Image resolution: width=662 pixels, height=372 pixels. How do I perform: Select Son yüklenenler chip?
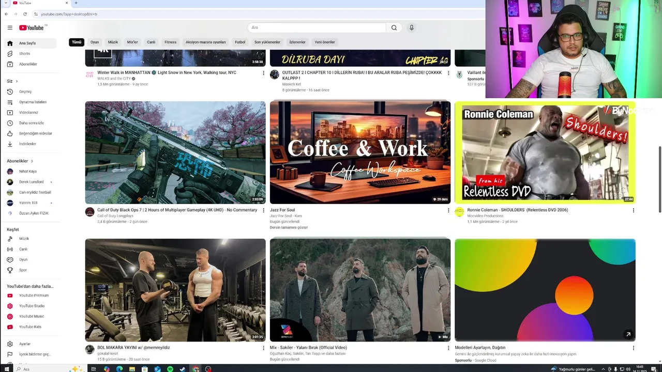(x=267, y=42)
